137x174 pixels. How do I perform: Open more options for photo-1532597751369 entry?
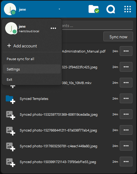pos(126,114)
